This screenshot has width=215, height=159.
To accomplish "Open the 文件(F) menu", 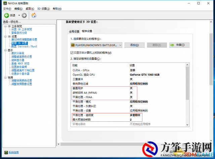I will click(7, 9).
